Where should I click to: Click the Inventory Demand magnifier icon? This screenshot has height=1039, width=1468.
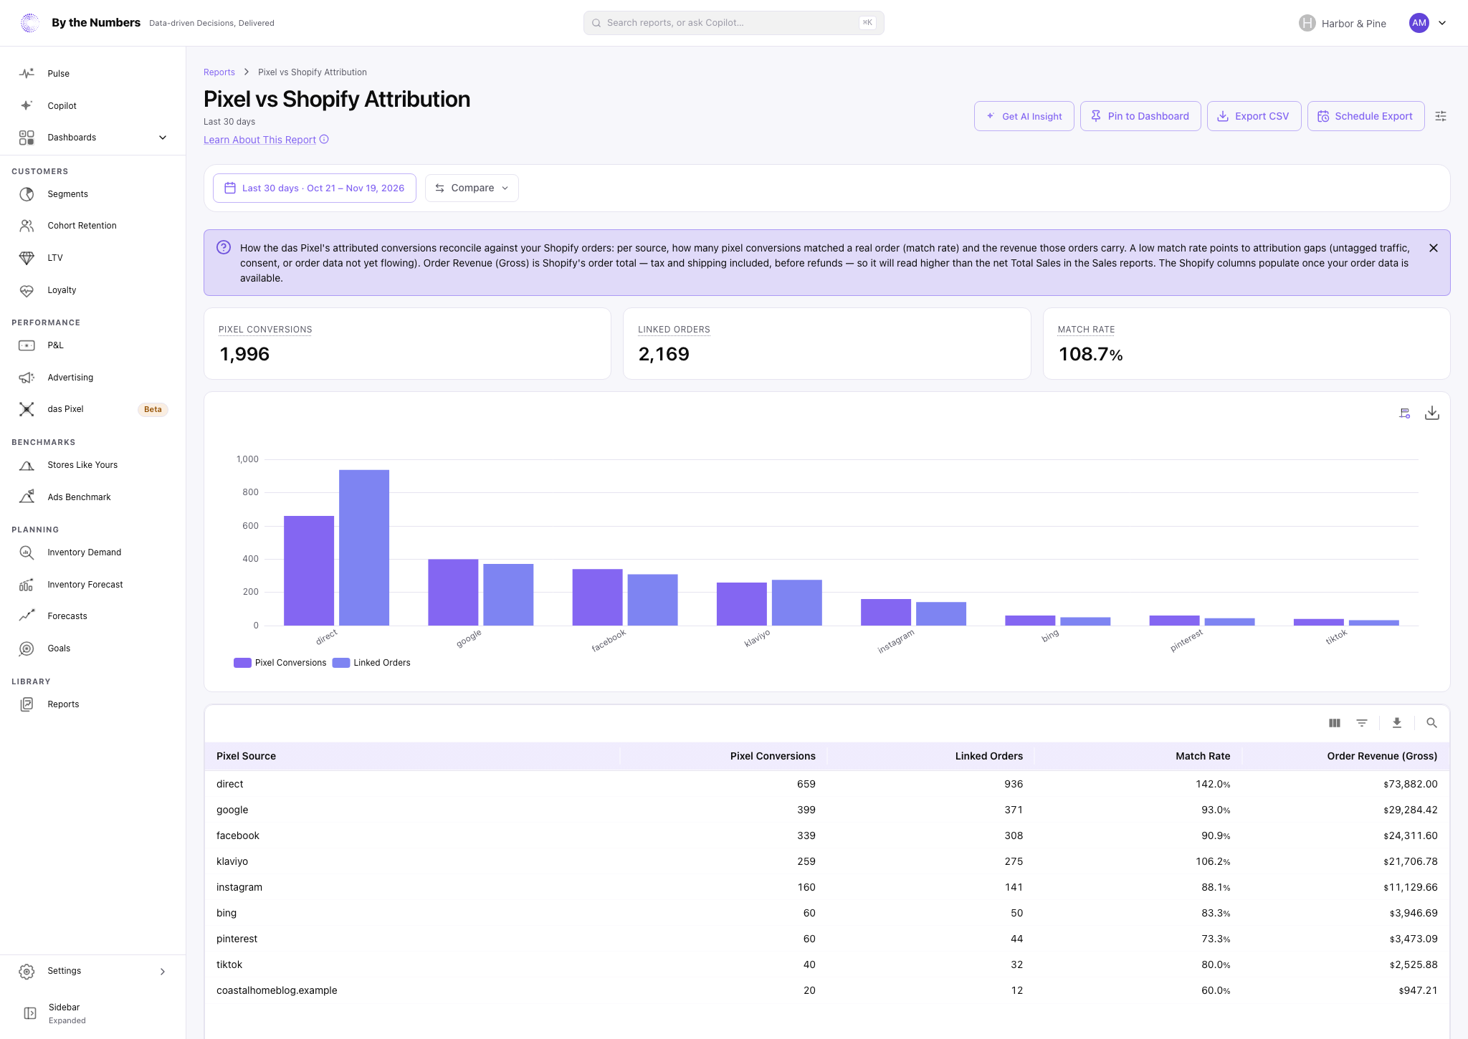tap(27, 552)
